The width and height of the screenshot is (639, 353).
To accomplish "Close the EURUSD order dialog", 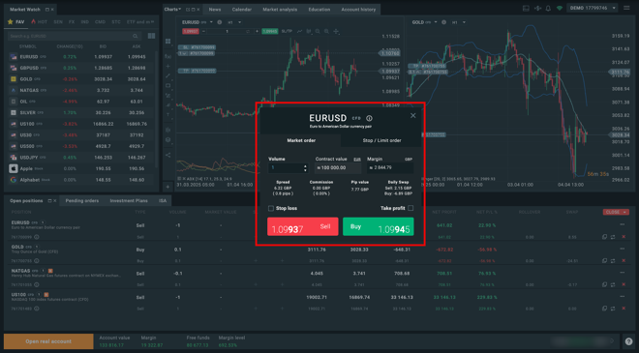I will coord(412,116).
